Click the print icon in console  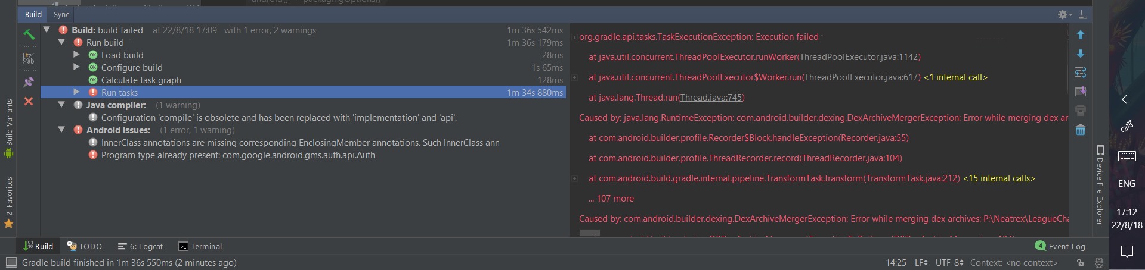[x=1080, y=111]
